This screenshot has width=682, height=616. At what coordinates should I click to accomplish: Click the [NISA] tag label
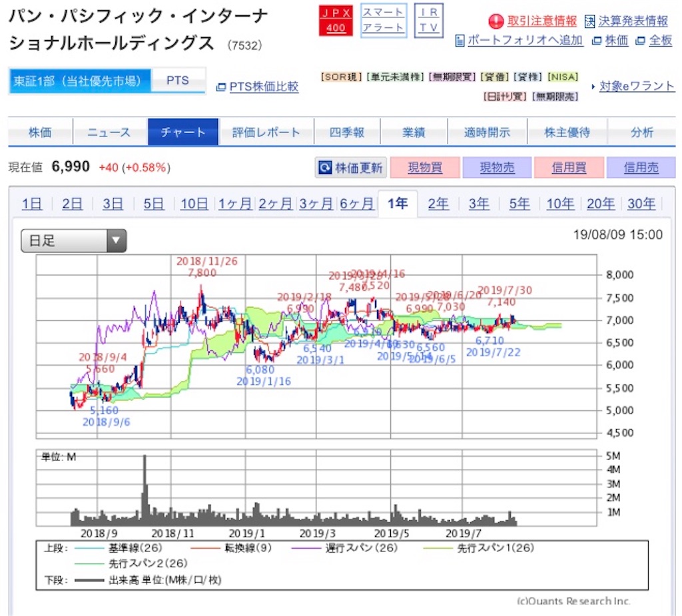coord(563,77)
